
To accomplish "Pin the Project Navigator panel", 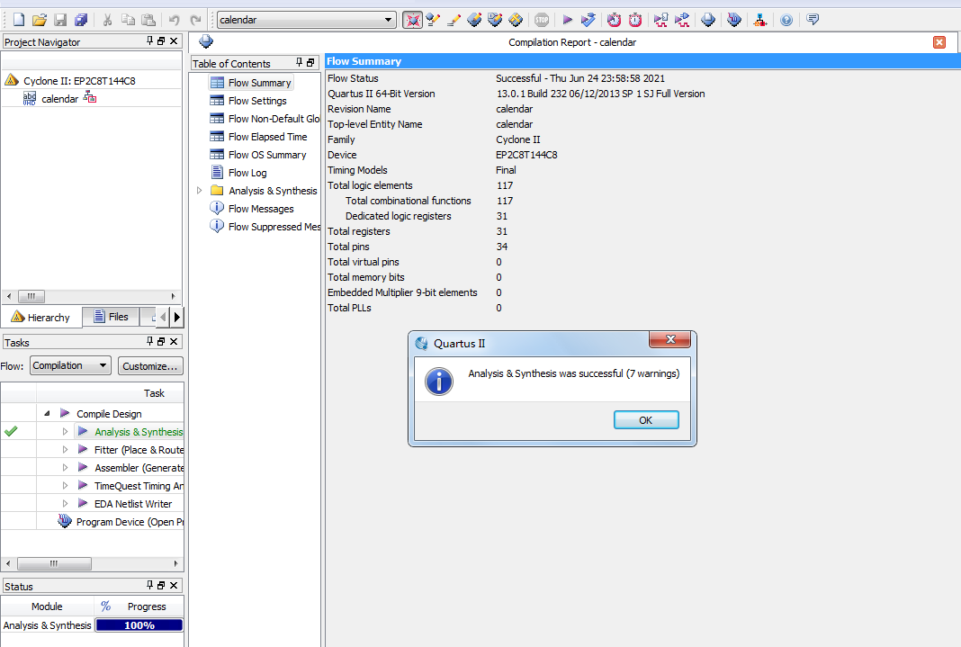I will pyautogui.click(x=149, y=41).
